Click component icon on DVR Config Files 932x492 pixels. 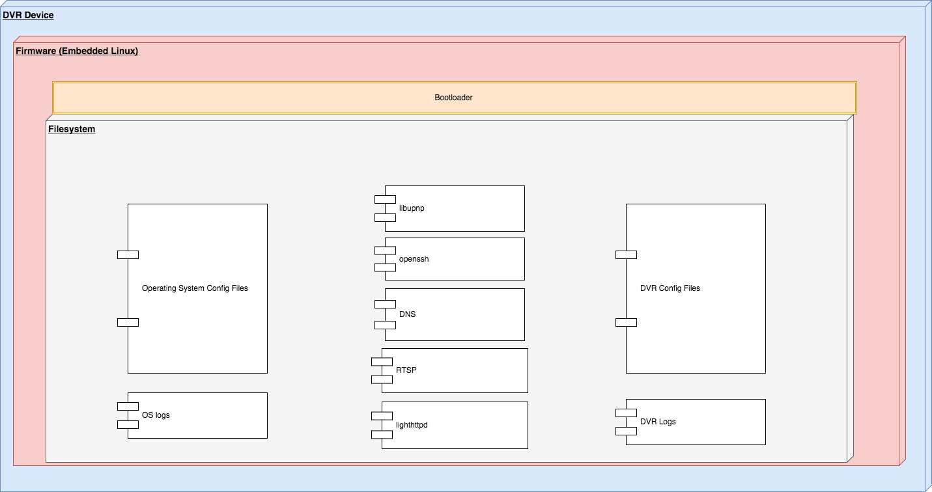[626, 288]
